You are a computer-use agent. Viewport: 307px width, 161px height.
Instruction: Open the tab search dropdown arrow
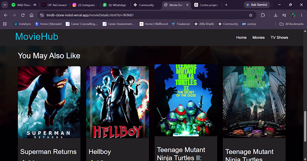pyautogui.click(x=5, y=5)
